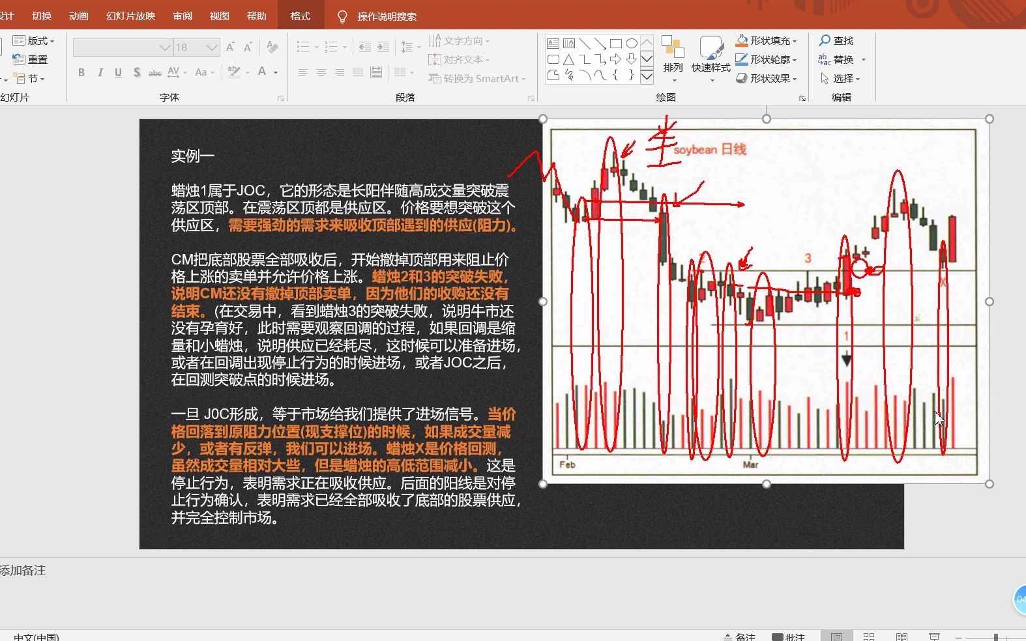Select the rectangle shape

pyautogui.click(x=616, y=44)
